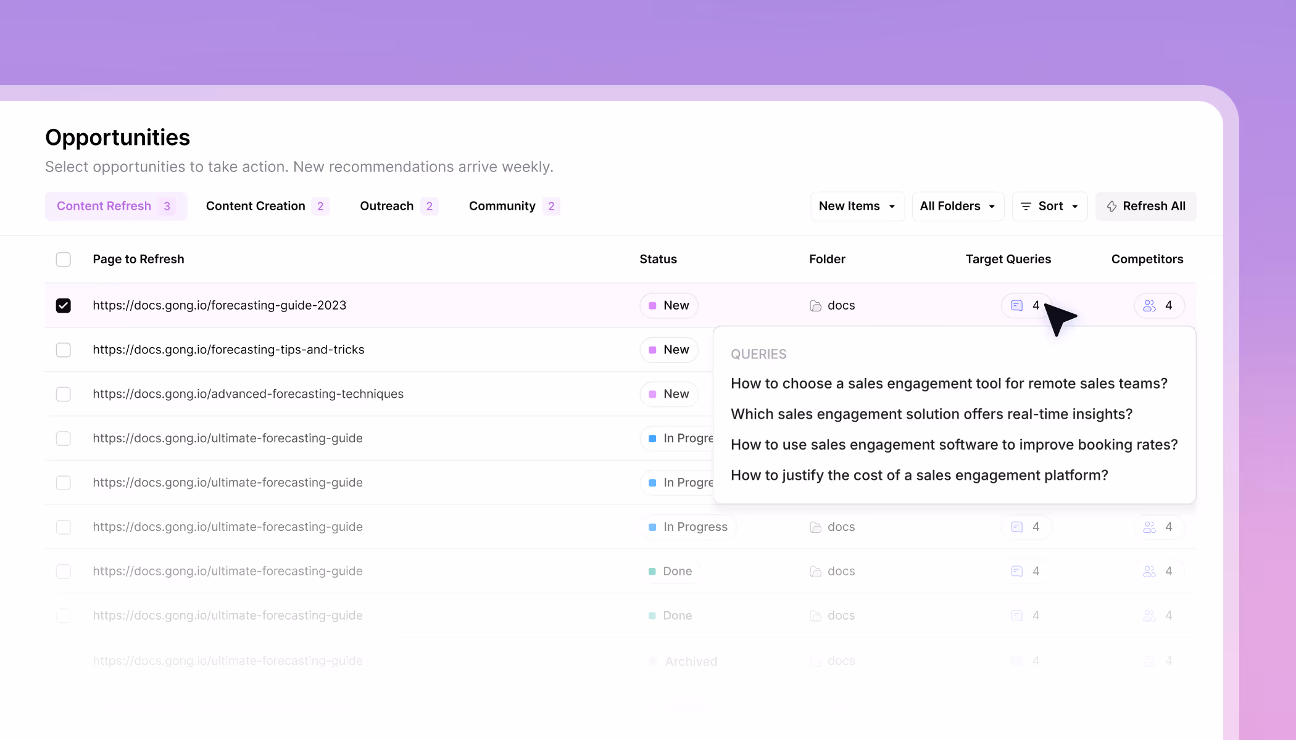Click the competitors icon in the forecasting-guide-2023 row
Viewport: 1296px width, 740px height.
[x=1149, y=305]
